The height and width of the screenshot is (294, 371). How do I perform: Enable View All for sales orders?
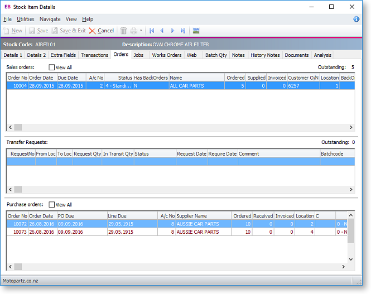tap(52, 67)
